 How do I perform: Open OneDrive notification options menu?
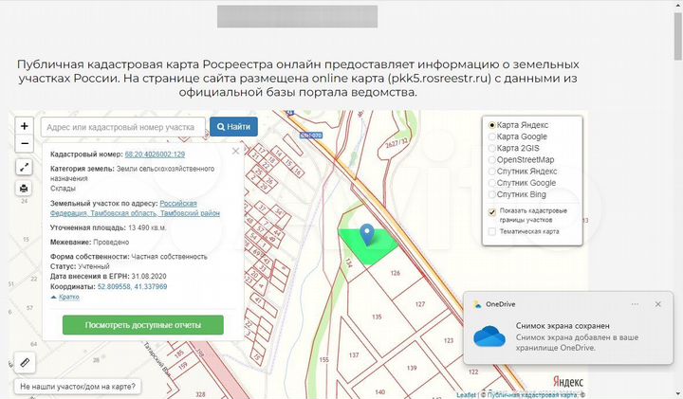[x=635, y=304]
